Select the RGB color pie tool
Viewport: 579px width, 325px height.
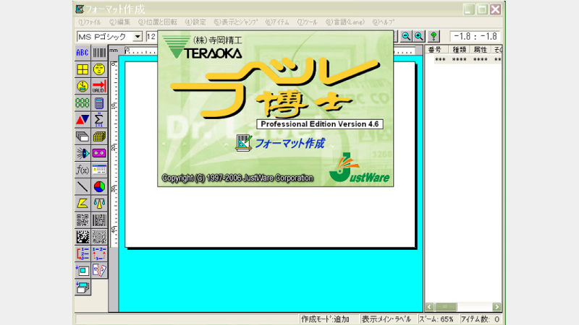pyautogui.click(x=99, y=187)
